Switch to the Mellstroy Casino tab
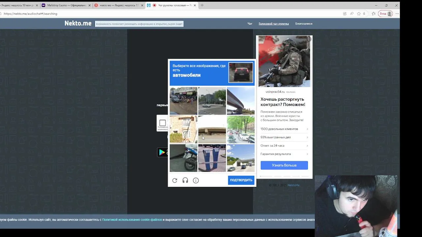 click(x=66, y=5)
